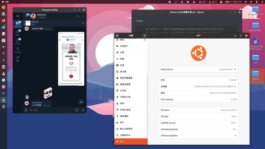This screenshot has height=149, width=265.
Task: Search settings with the magnifier icon
Action: (x=117, y=36)
